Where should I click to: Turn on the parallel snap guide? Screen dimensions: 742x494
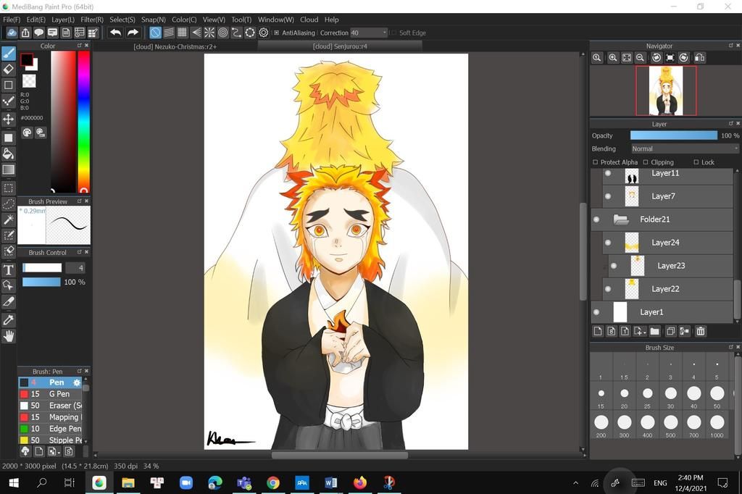pos(169,33)
